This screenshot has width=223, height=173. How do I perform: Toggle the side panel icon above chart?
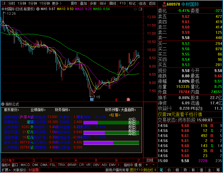coord(140,9)
